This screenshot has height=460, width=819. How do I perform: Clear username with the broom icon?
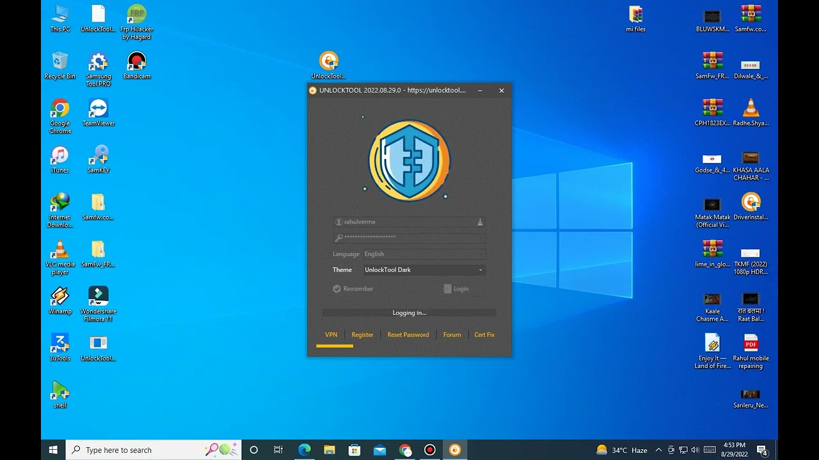480,222
